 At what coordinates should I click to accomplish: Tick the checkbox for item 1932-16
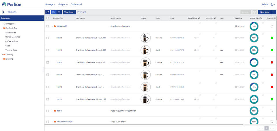[x=48, y=99]
